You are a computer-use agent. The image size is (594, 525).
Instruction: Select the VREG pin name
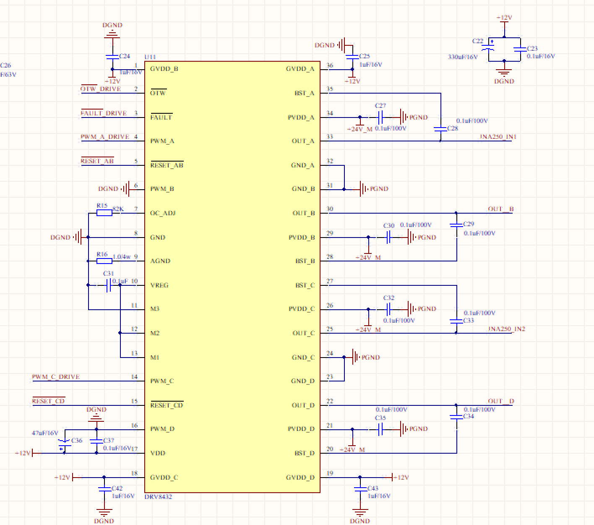159,285
